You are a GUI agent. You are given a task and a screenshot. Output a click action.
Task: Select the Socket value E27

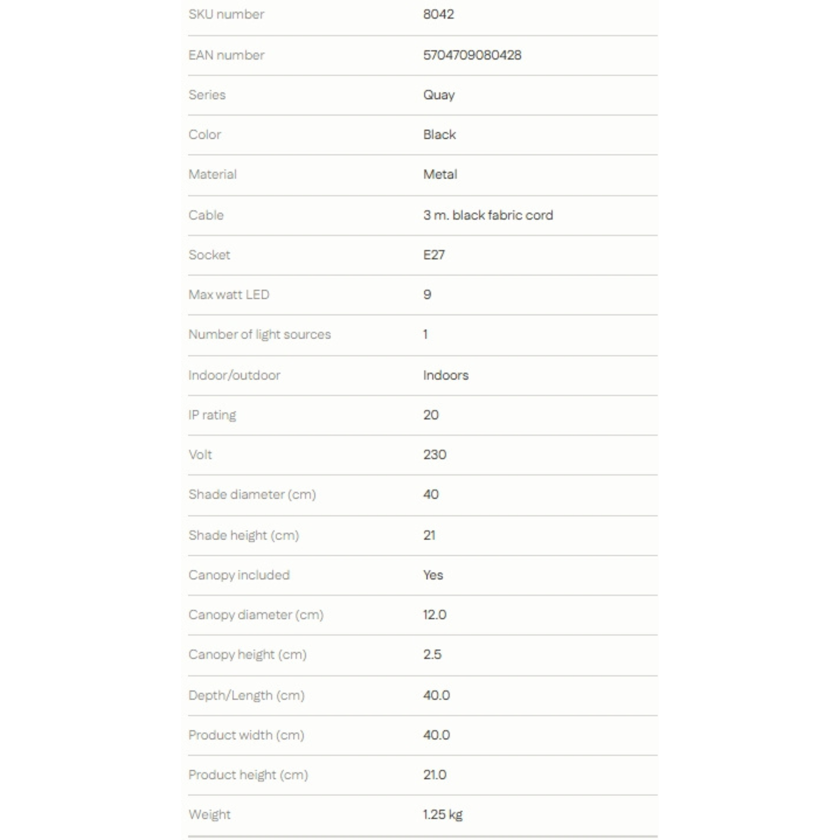(x=434, y=255)
